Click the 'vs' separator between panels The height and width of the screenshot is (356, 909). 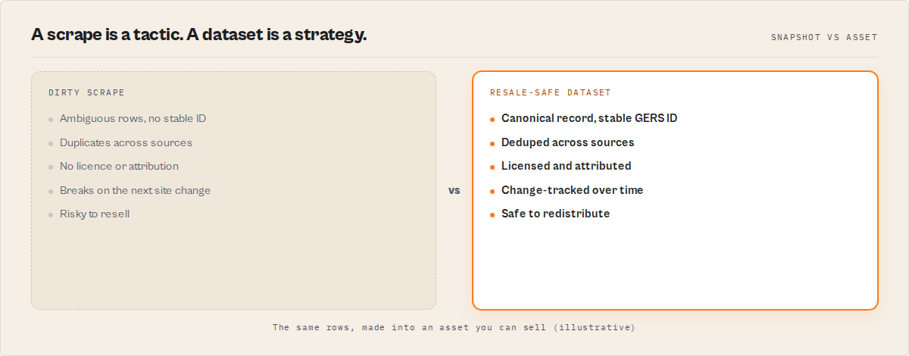(454, 190)
